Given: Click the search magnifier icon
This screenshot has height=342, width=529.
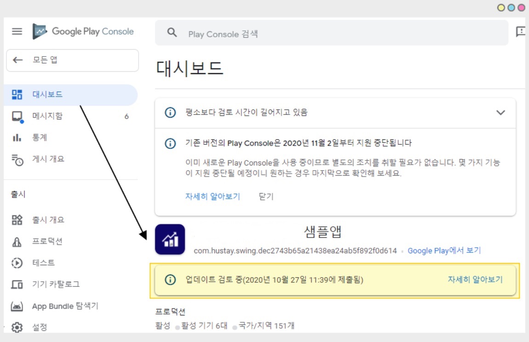Looking at the screenshot, I should (x=172, y=33).
